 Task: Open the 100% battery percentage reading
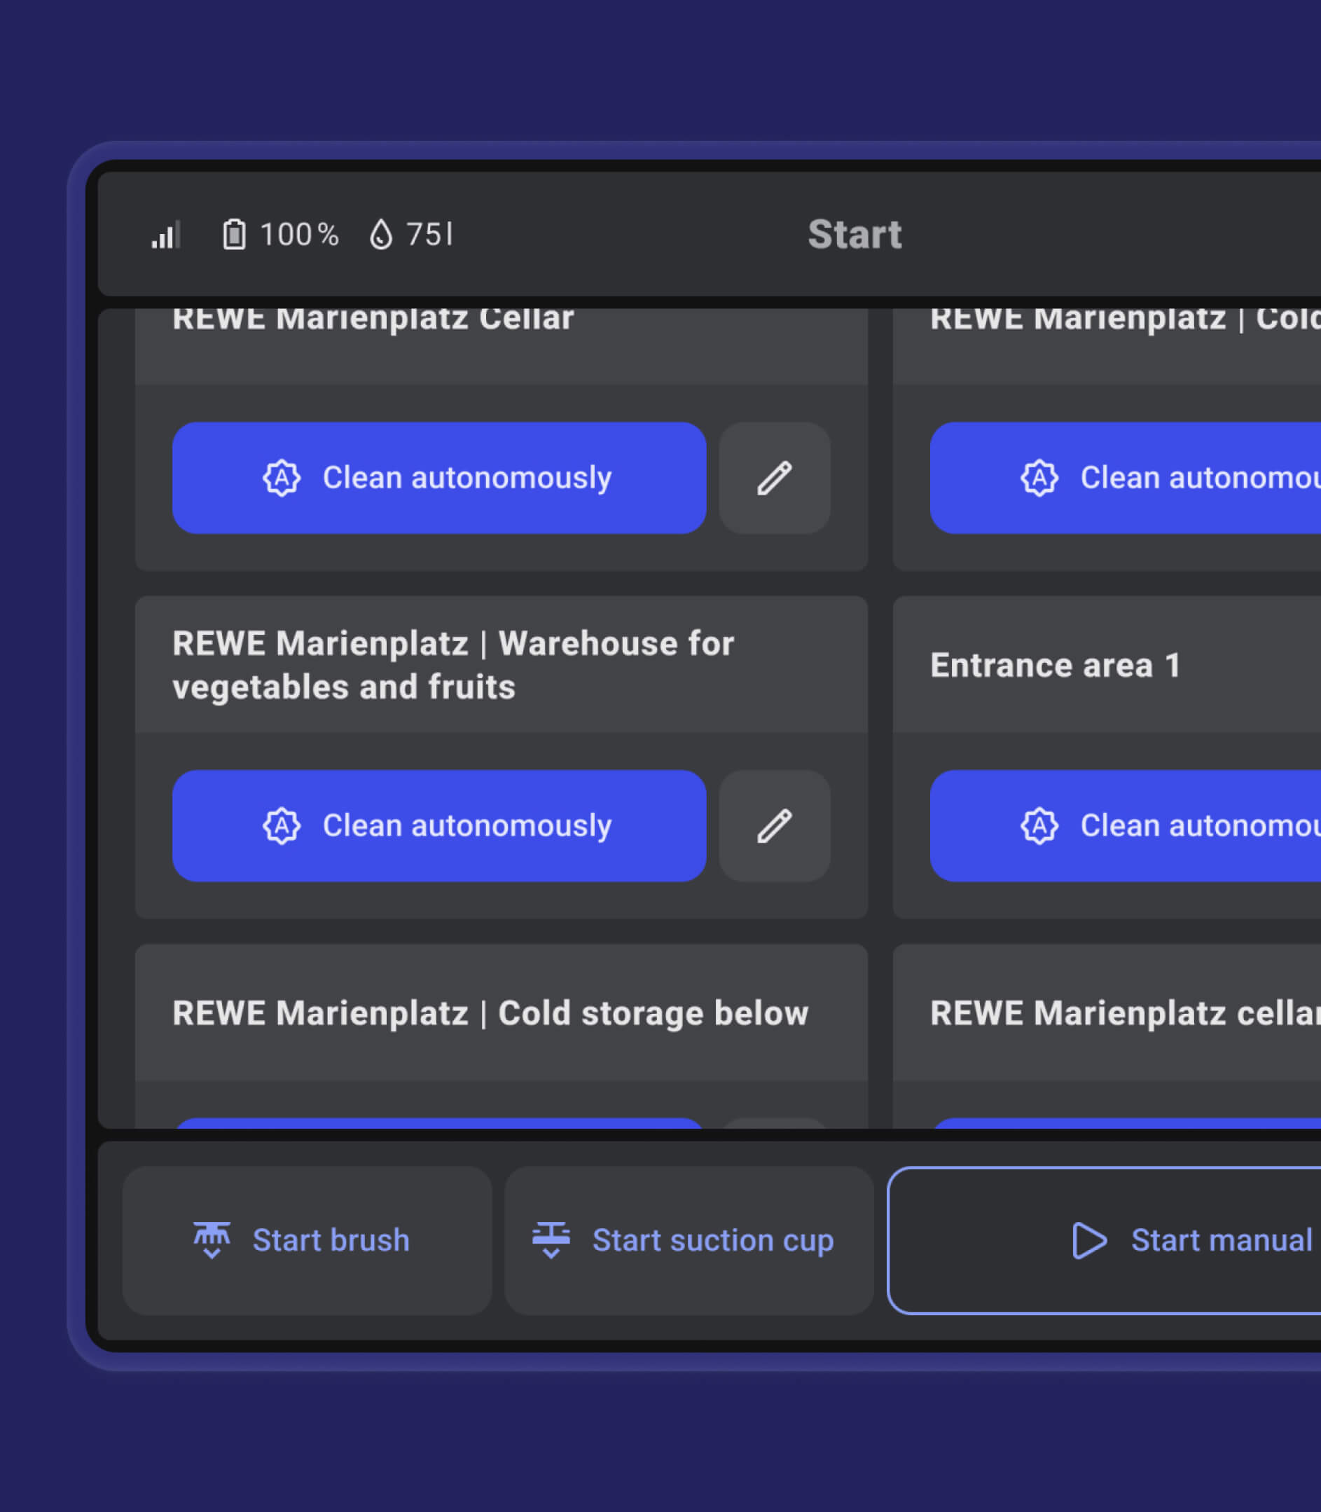coord(299,235)
